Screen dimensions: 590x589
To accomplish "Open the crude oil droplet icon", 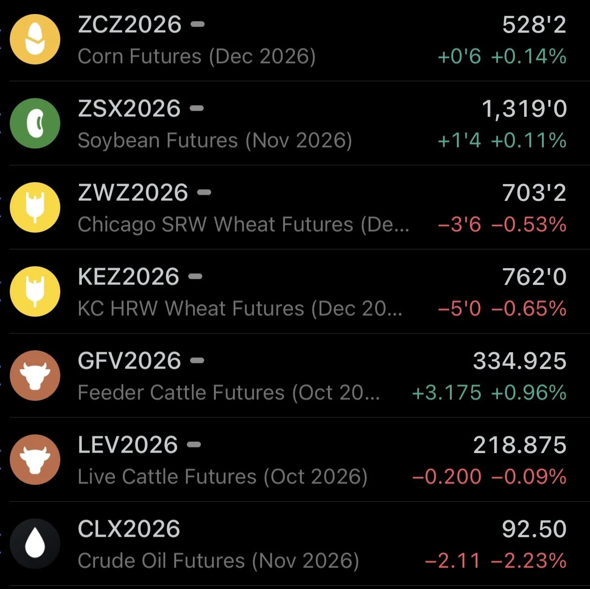I will point(35,544).
